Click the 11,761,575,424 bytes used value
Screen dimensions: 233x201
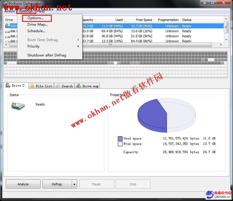pyautogui.click(x=181, y=139)
